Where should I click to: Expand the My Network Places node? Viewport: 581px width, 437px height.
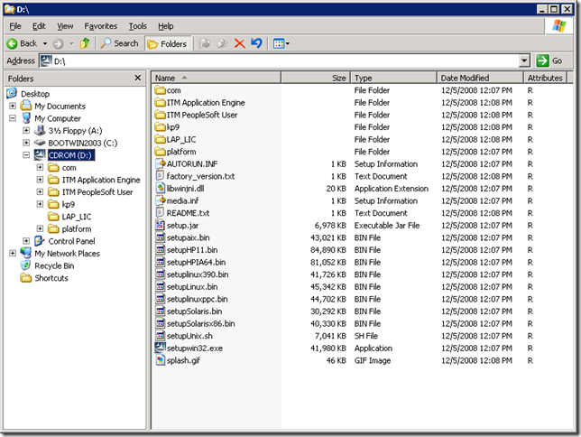pyautogui.click(x=13, y=254)
